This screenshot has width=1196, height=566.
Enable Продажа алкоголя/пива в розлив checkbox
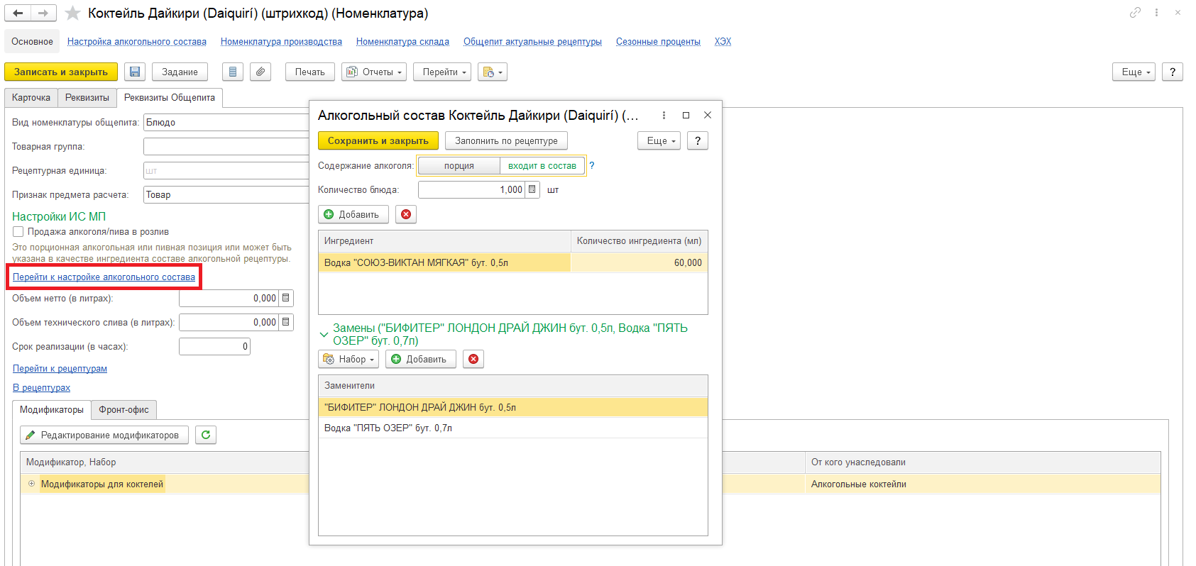(x=18, y=232)
